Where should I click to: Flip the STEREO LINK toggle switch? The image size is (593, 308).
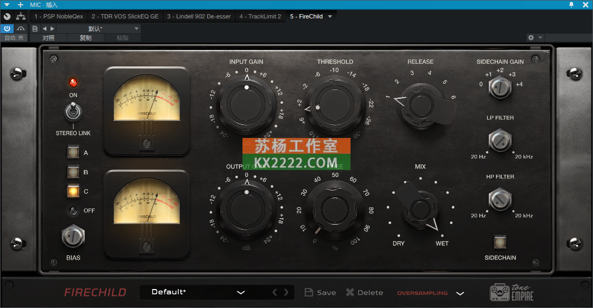click(73, 112)
